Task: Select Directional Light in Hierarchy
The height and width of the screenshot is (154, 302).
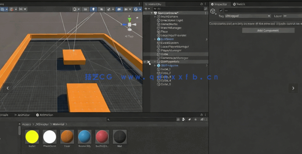Action: coord(172,20)
